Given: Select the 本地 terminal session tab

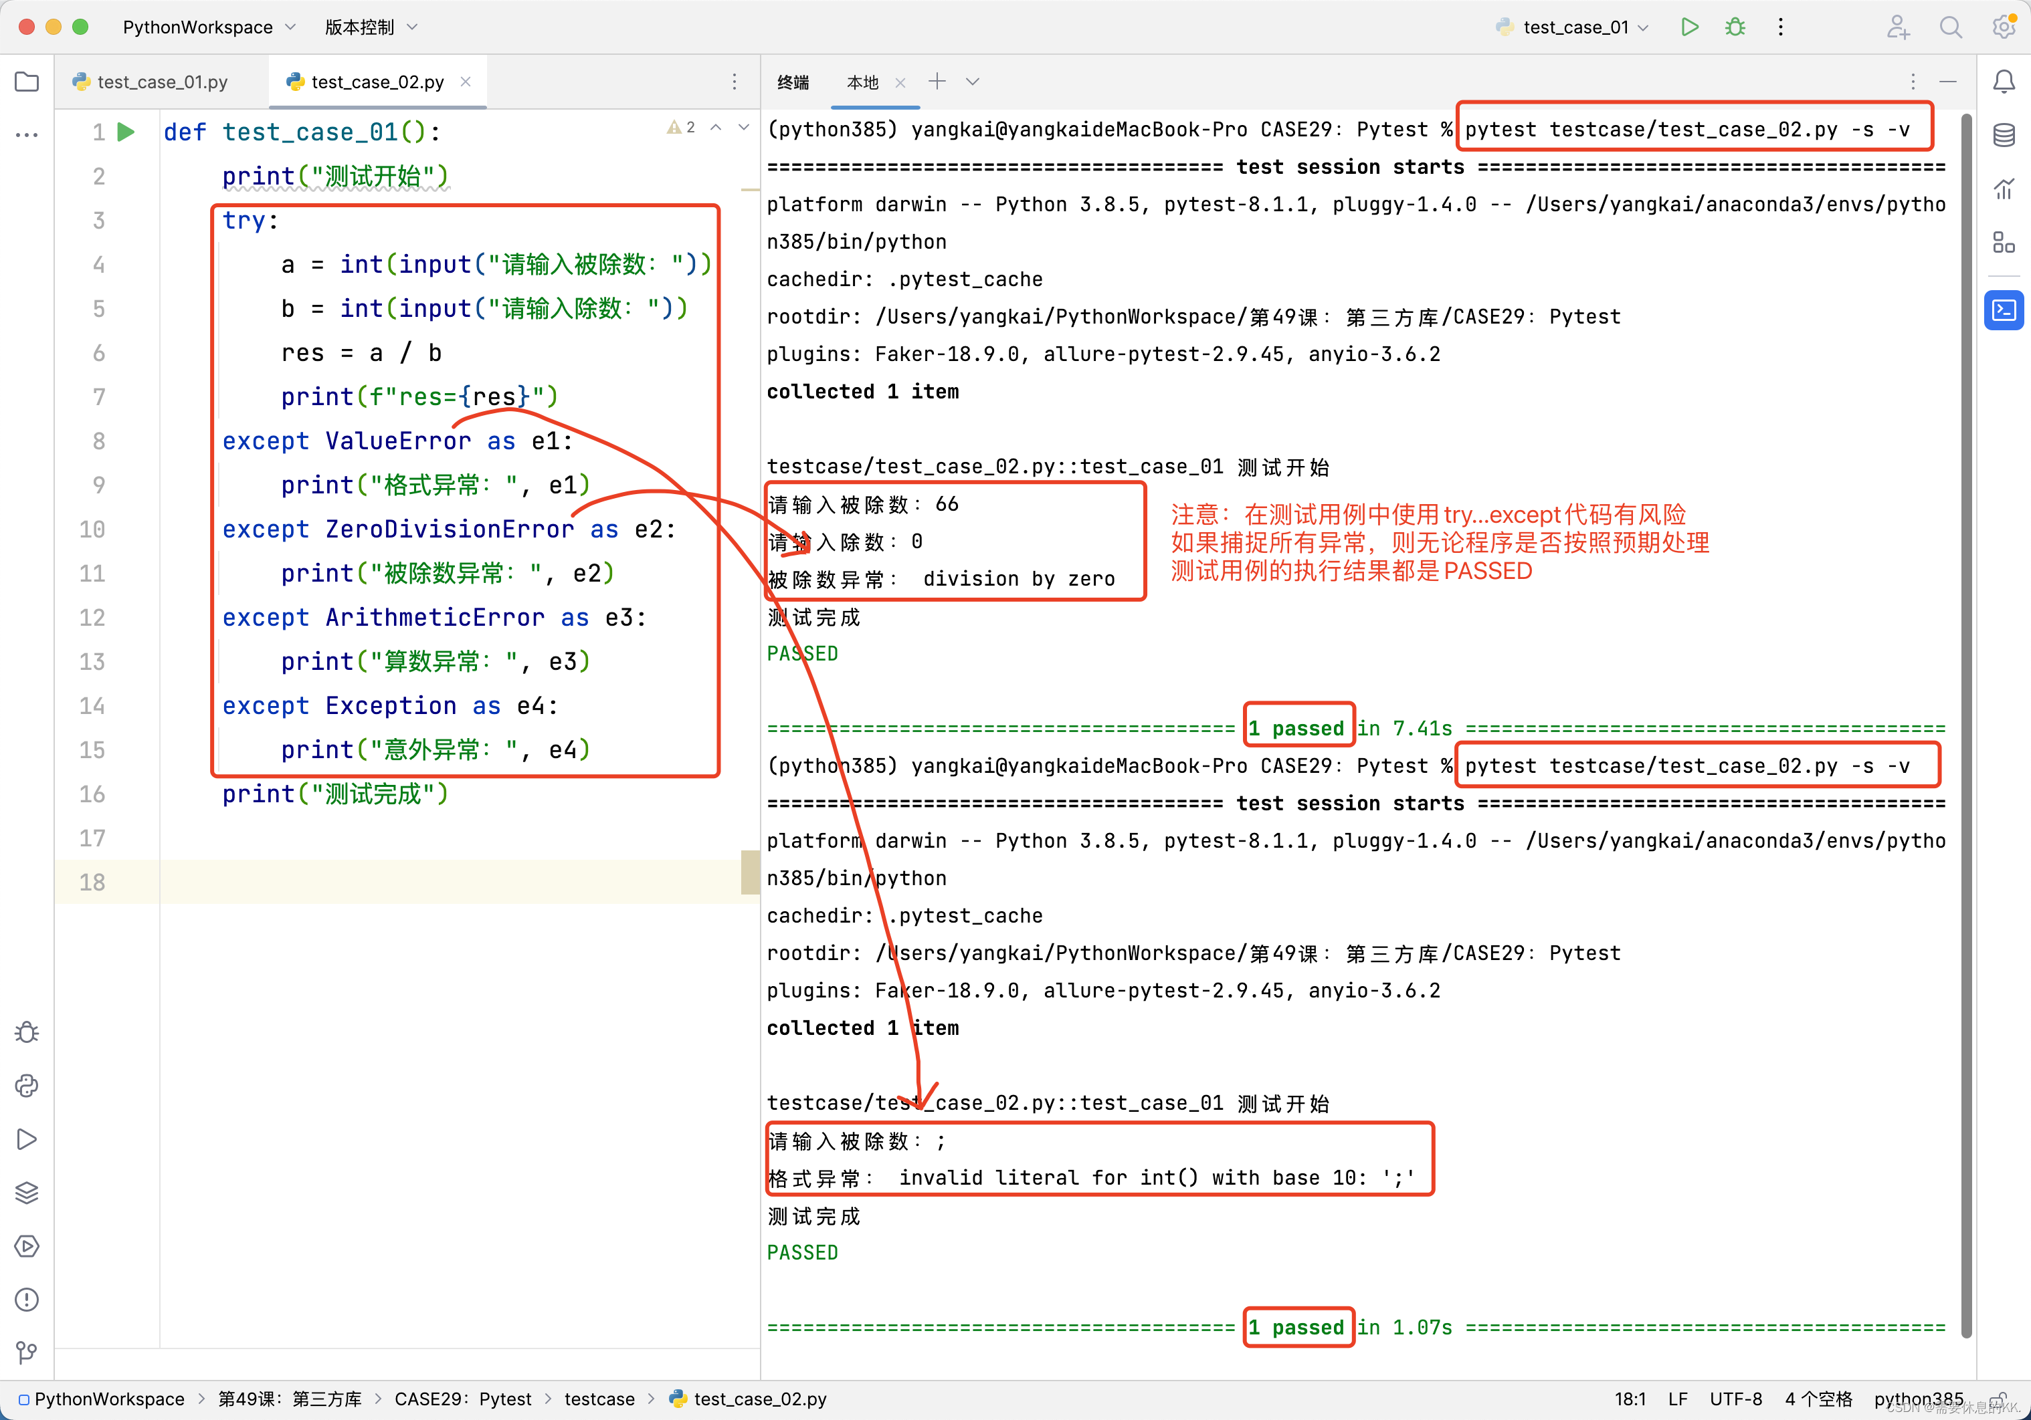Looking at the screenshot, I should click(862, 82).
